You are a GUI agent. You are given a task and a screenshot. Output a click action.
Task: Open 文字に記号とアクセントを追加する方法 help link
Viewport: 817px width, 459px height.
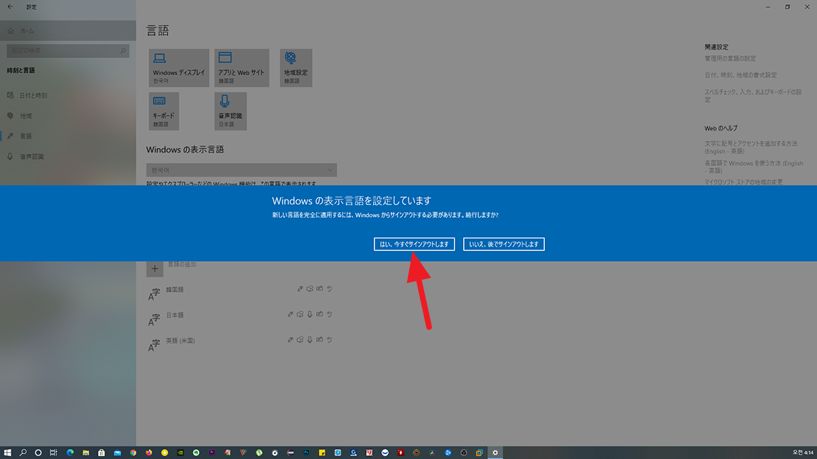[x=751, y=148]
